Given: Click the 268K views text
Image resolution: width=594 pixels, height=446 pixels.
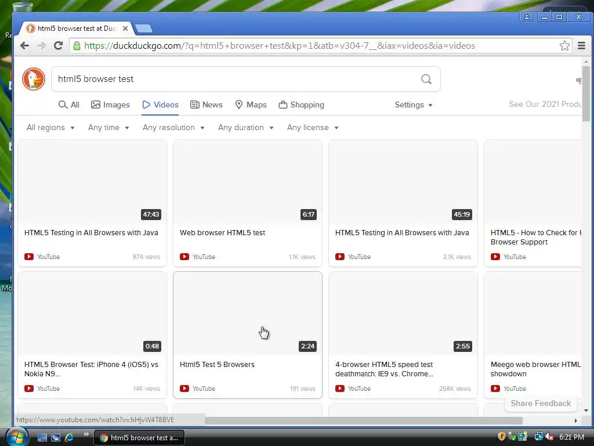Looking at the screenshot, I should 455,389.
